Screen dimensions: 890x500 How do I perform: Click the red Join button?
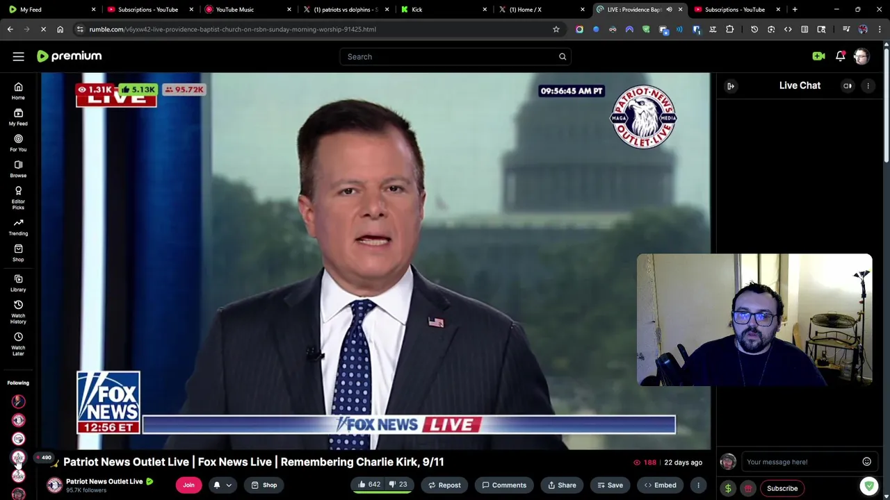click(x=188, y=485)
